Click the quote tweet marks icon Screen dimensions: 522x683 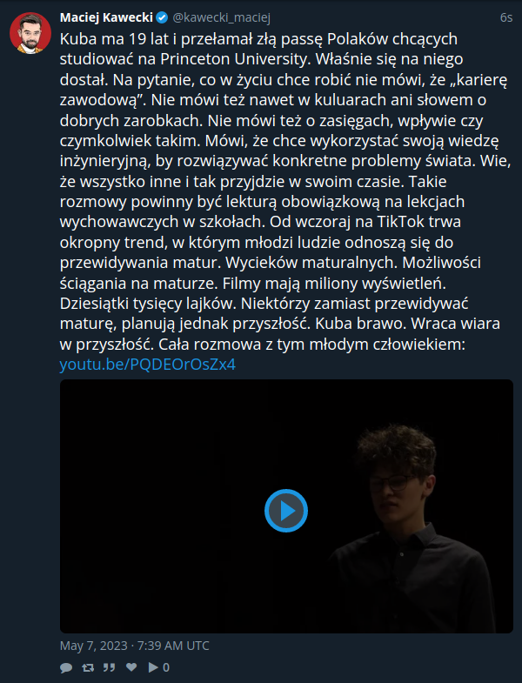point(110,667)
